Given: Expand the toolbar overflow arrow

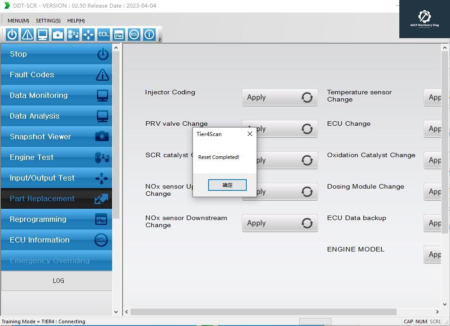Looking at the screenshot, I should [160, 40].
